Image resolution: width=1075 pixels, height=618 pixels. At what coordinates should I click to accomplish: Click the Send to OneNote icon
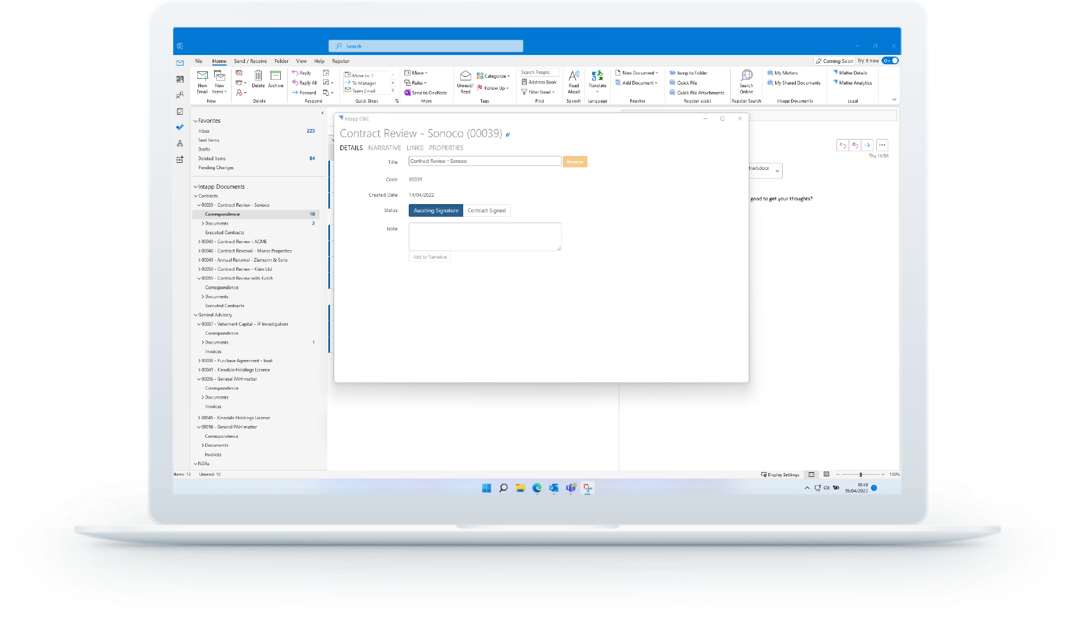pyautogui.click(x=408, y=93)
